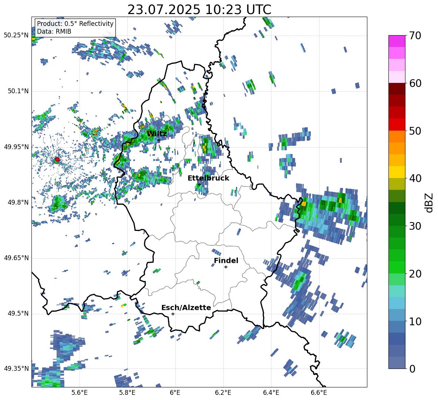
Task: Click the 50 tick on the colorbar
Action: coord(415,131)
